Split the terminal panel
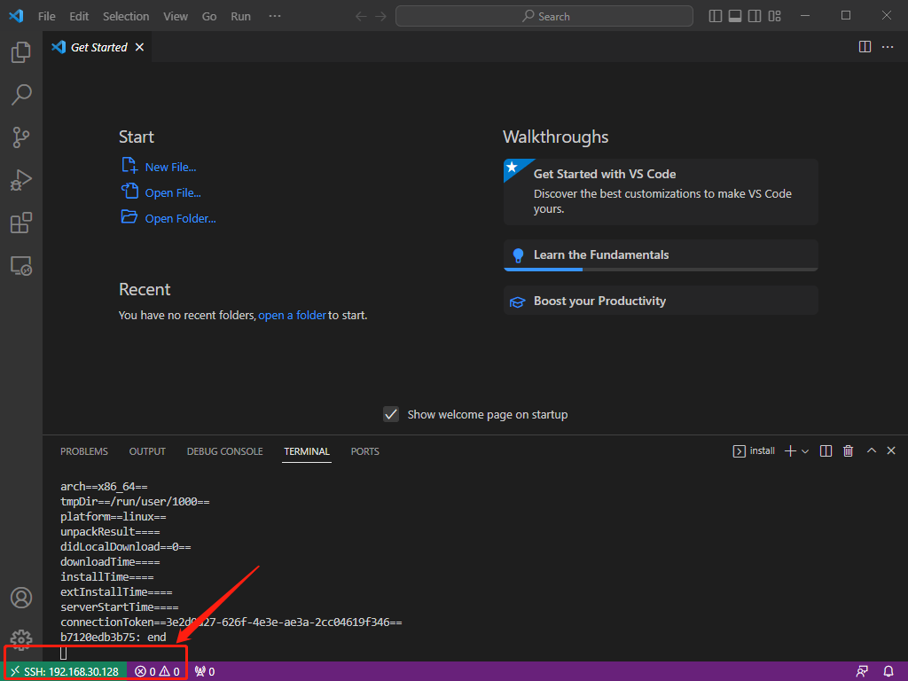 pyautogui.click(x=826, y=451)
